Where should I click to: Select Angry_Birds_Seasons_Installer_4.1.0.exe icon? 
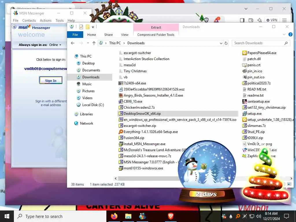pyautogui.click(x=121, y=95)
